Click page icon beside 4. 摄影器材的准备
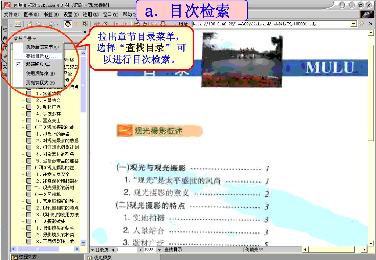The width and height of the screenshot is (376, 260). (x=29, y=154)
